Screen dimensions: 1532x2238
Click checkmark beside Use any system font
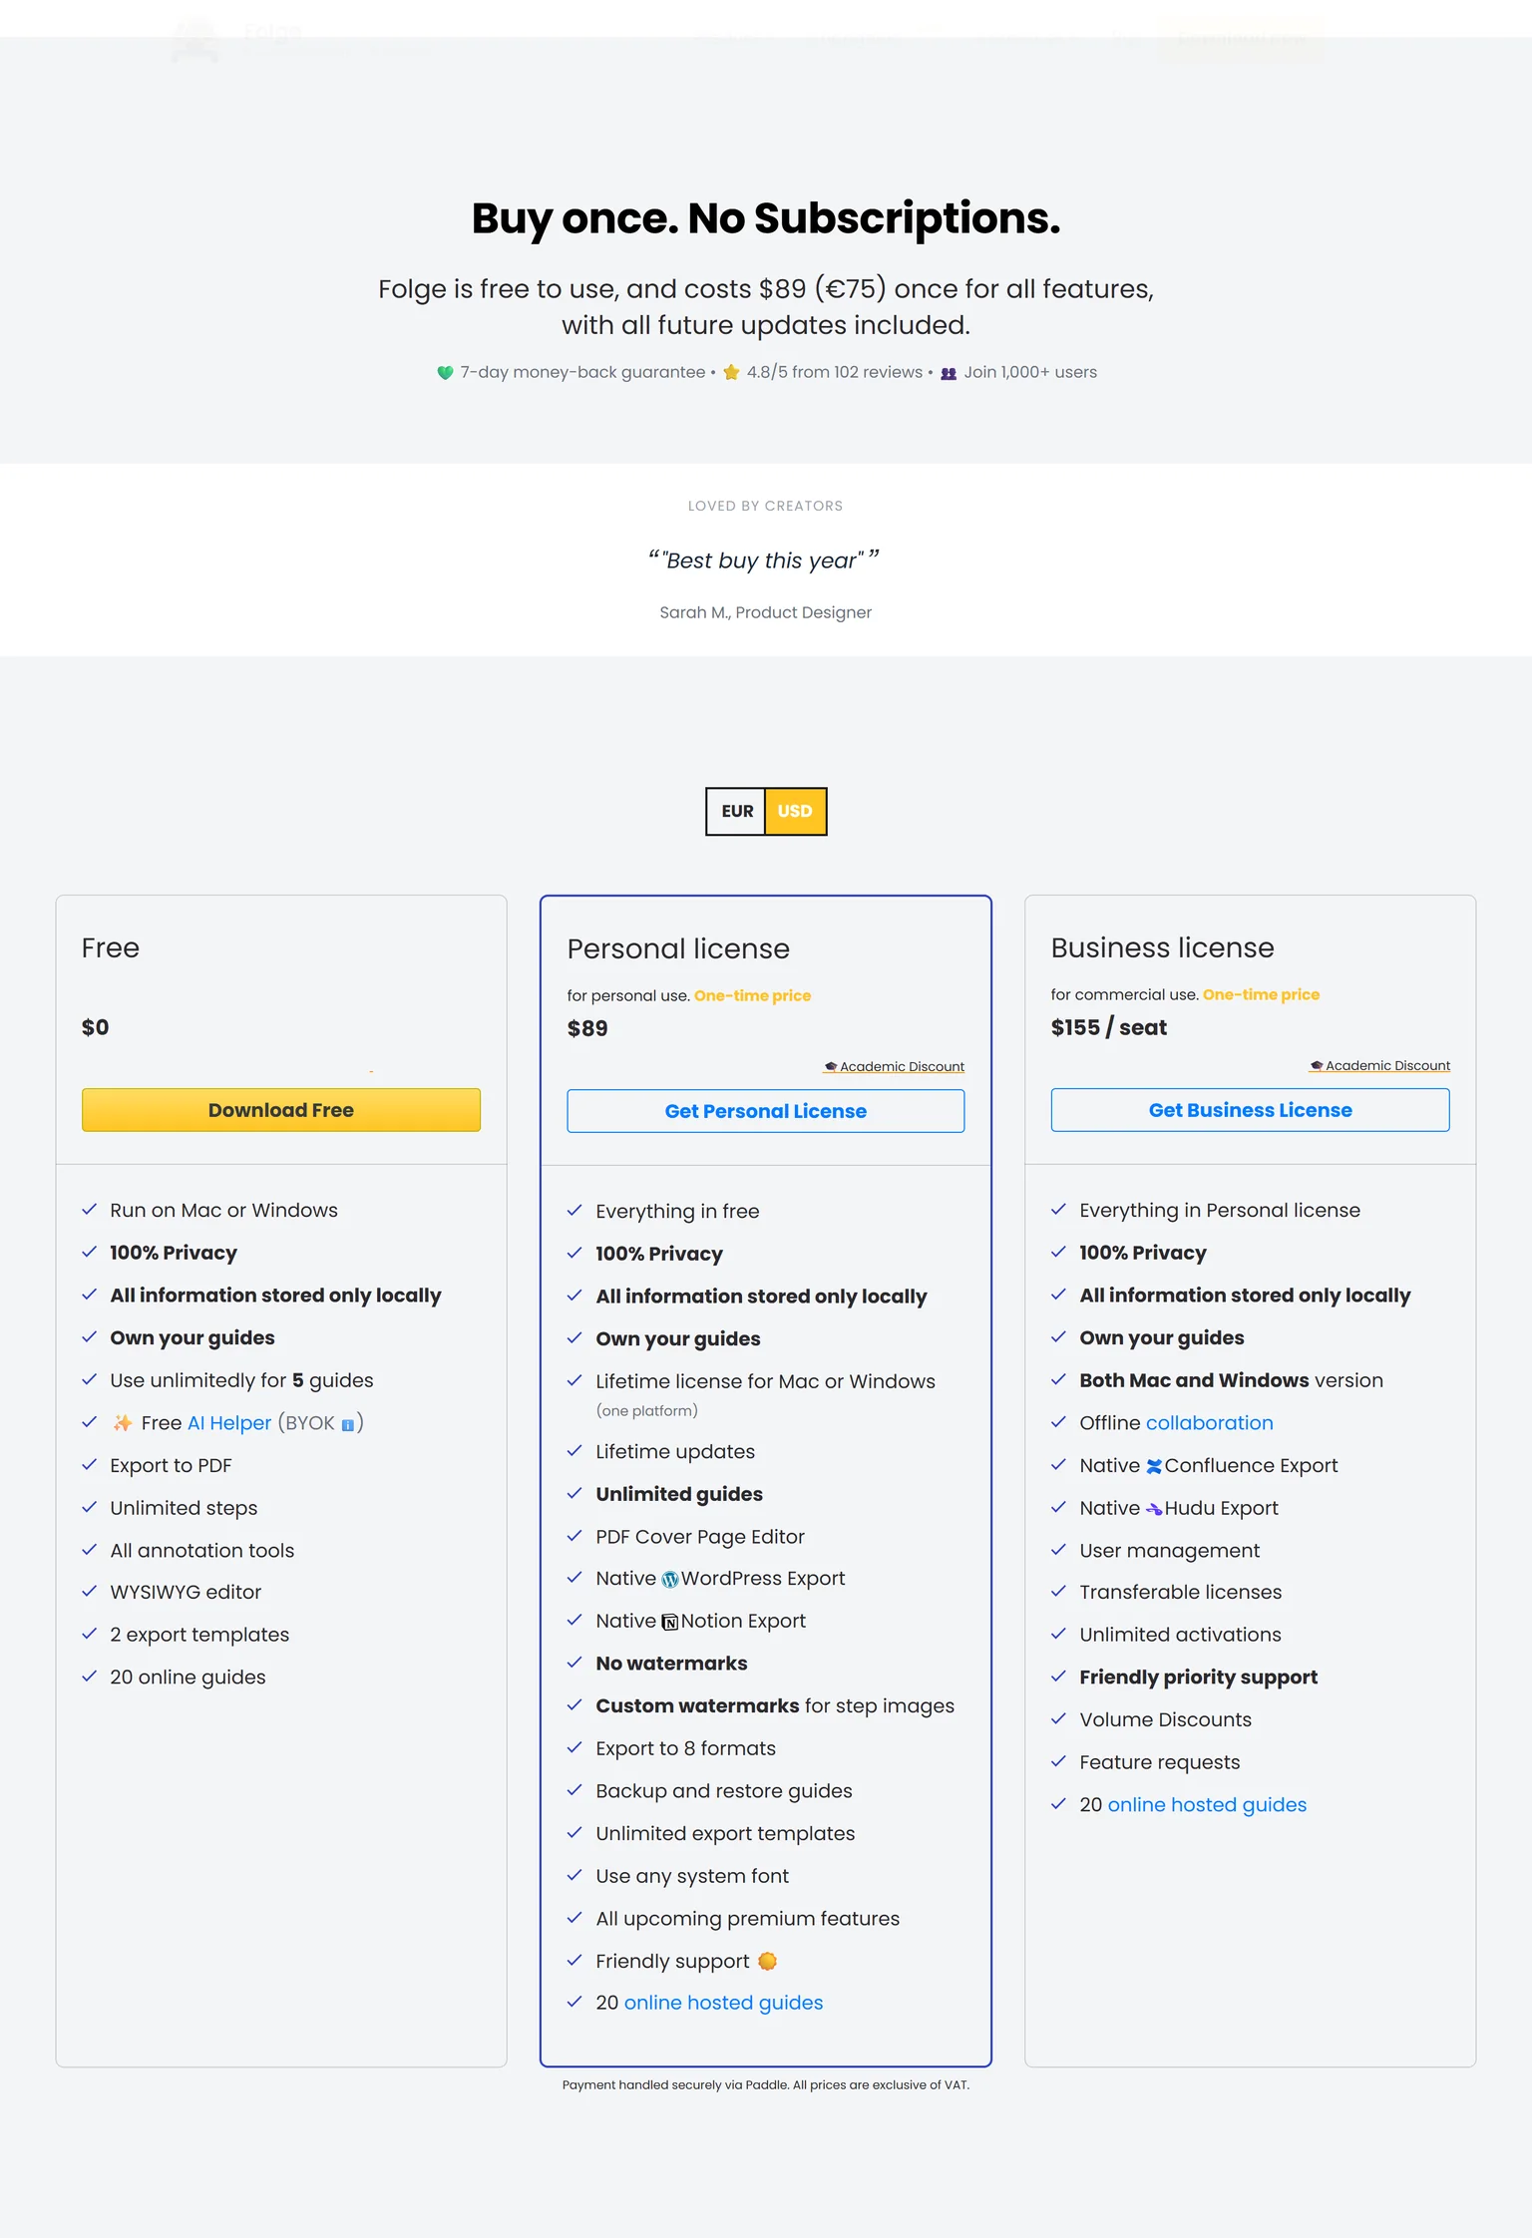[x=574, y=1876]
